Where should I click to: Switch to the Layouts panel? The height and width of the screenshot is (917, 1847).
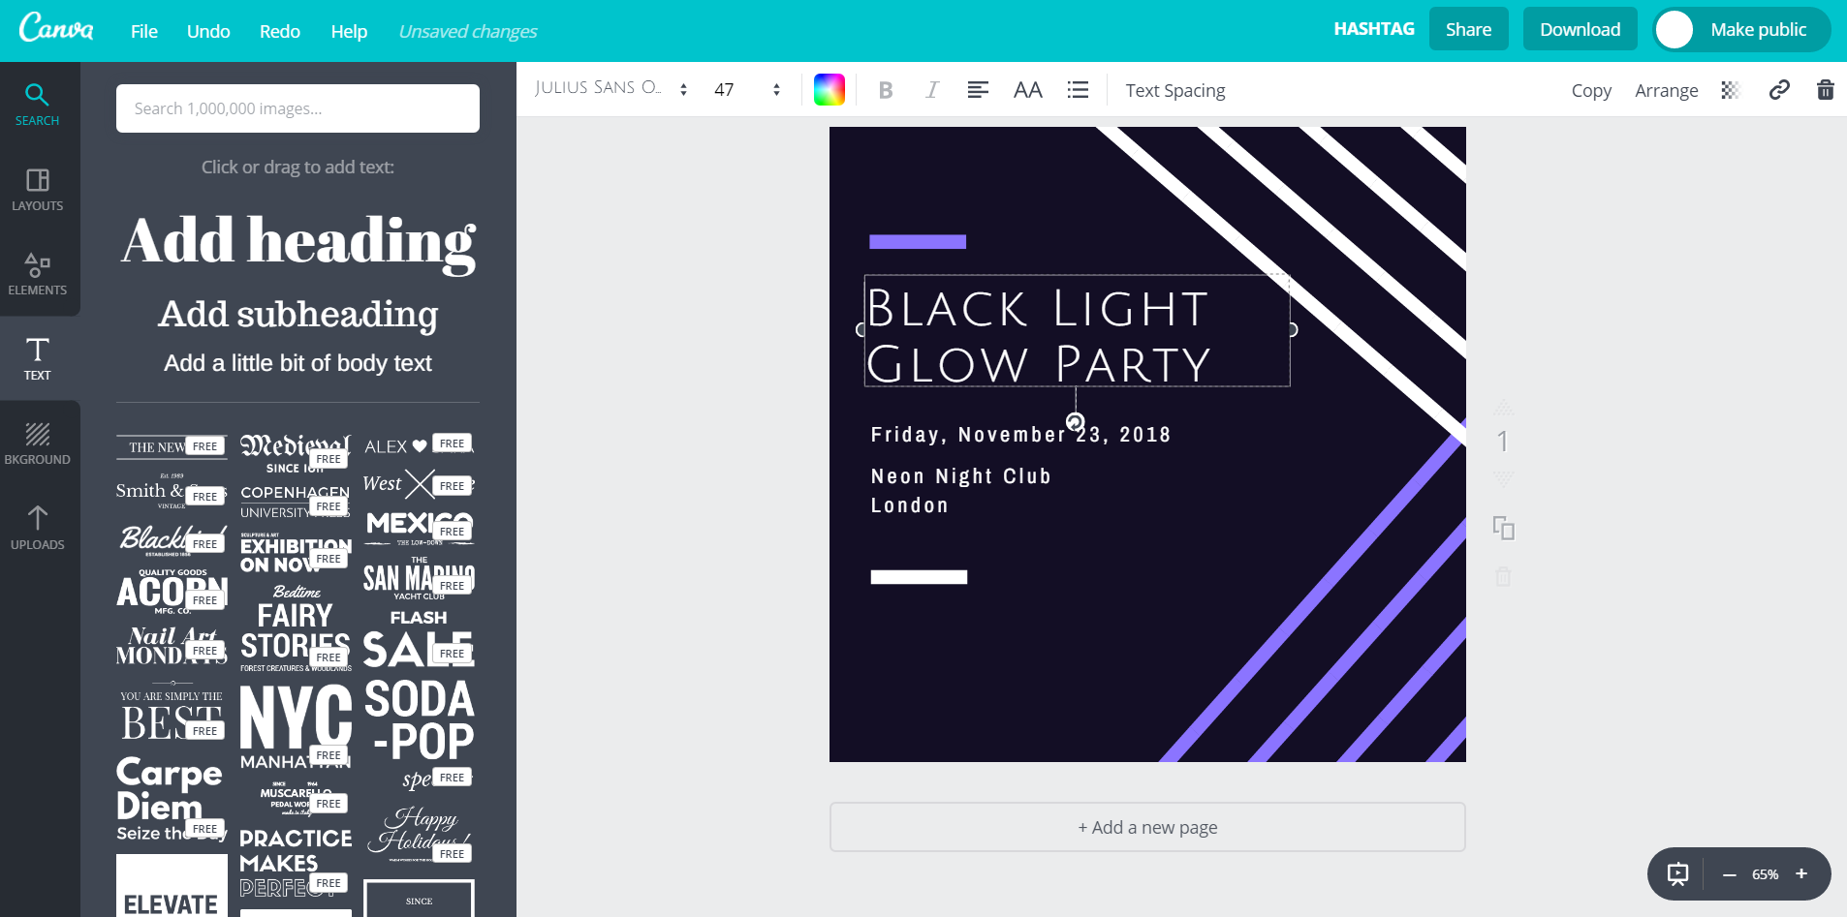click(38, 190)
